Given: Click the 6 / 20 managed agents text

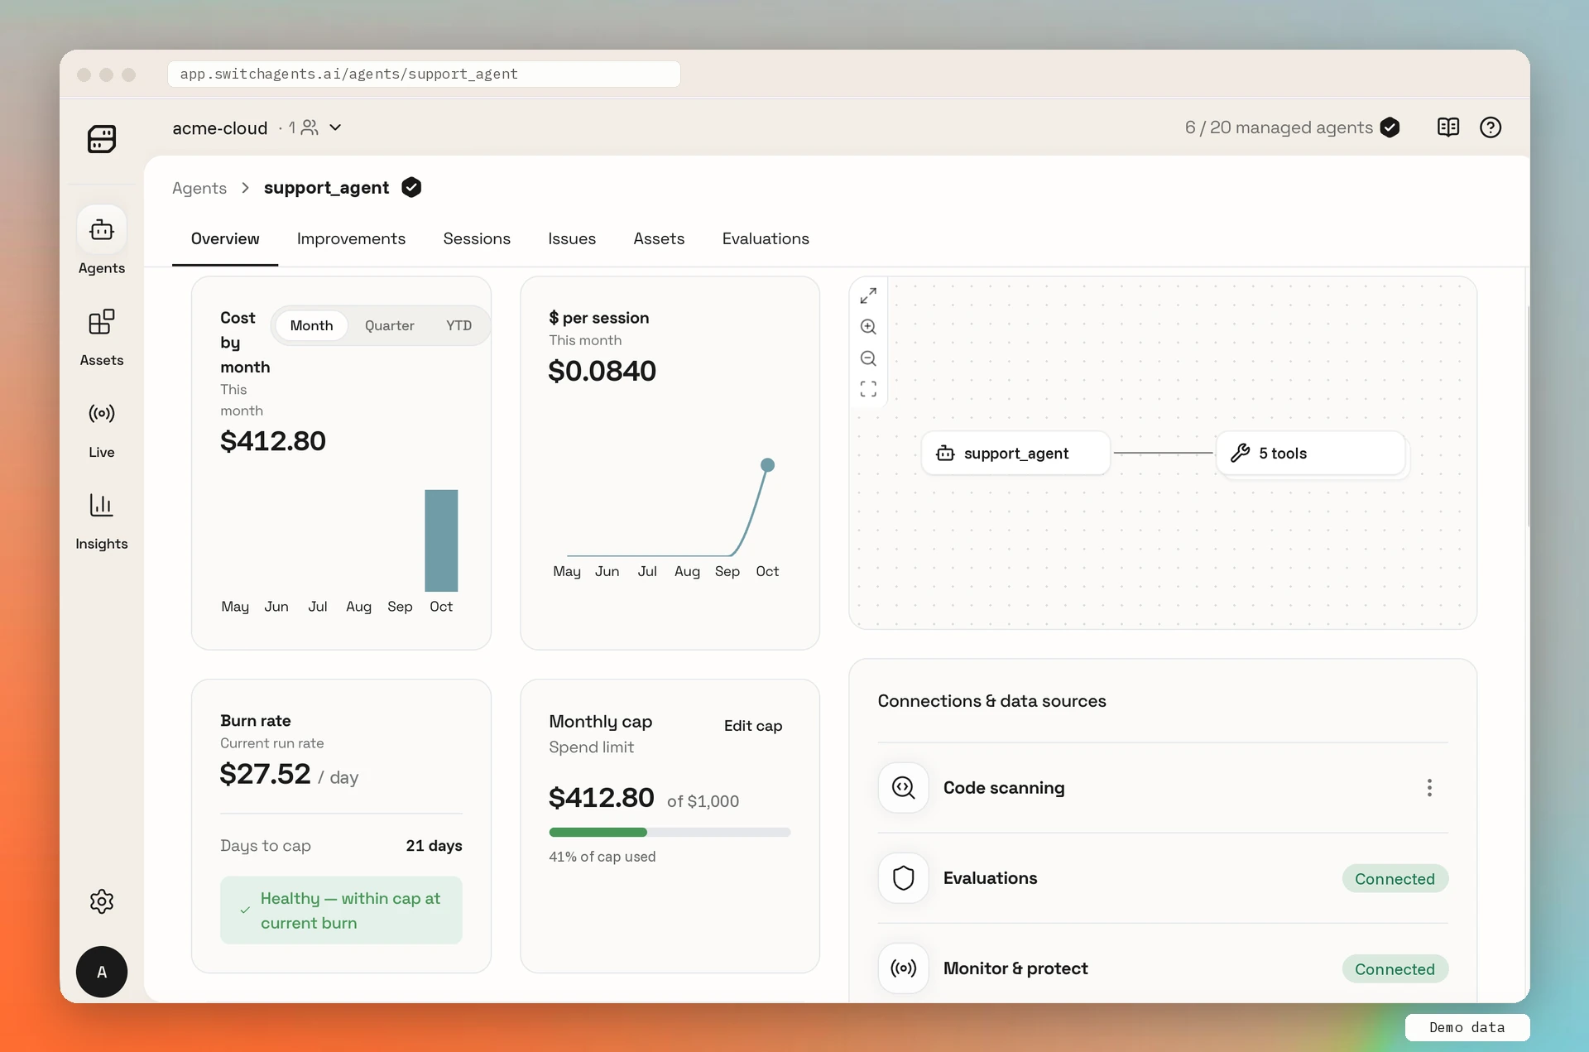Looking at the screenshot, I should pos(1279,127).
